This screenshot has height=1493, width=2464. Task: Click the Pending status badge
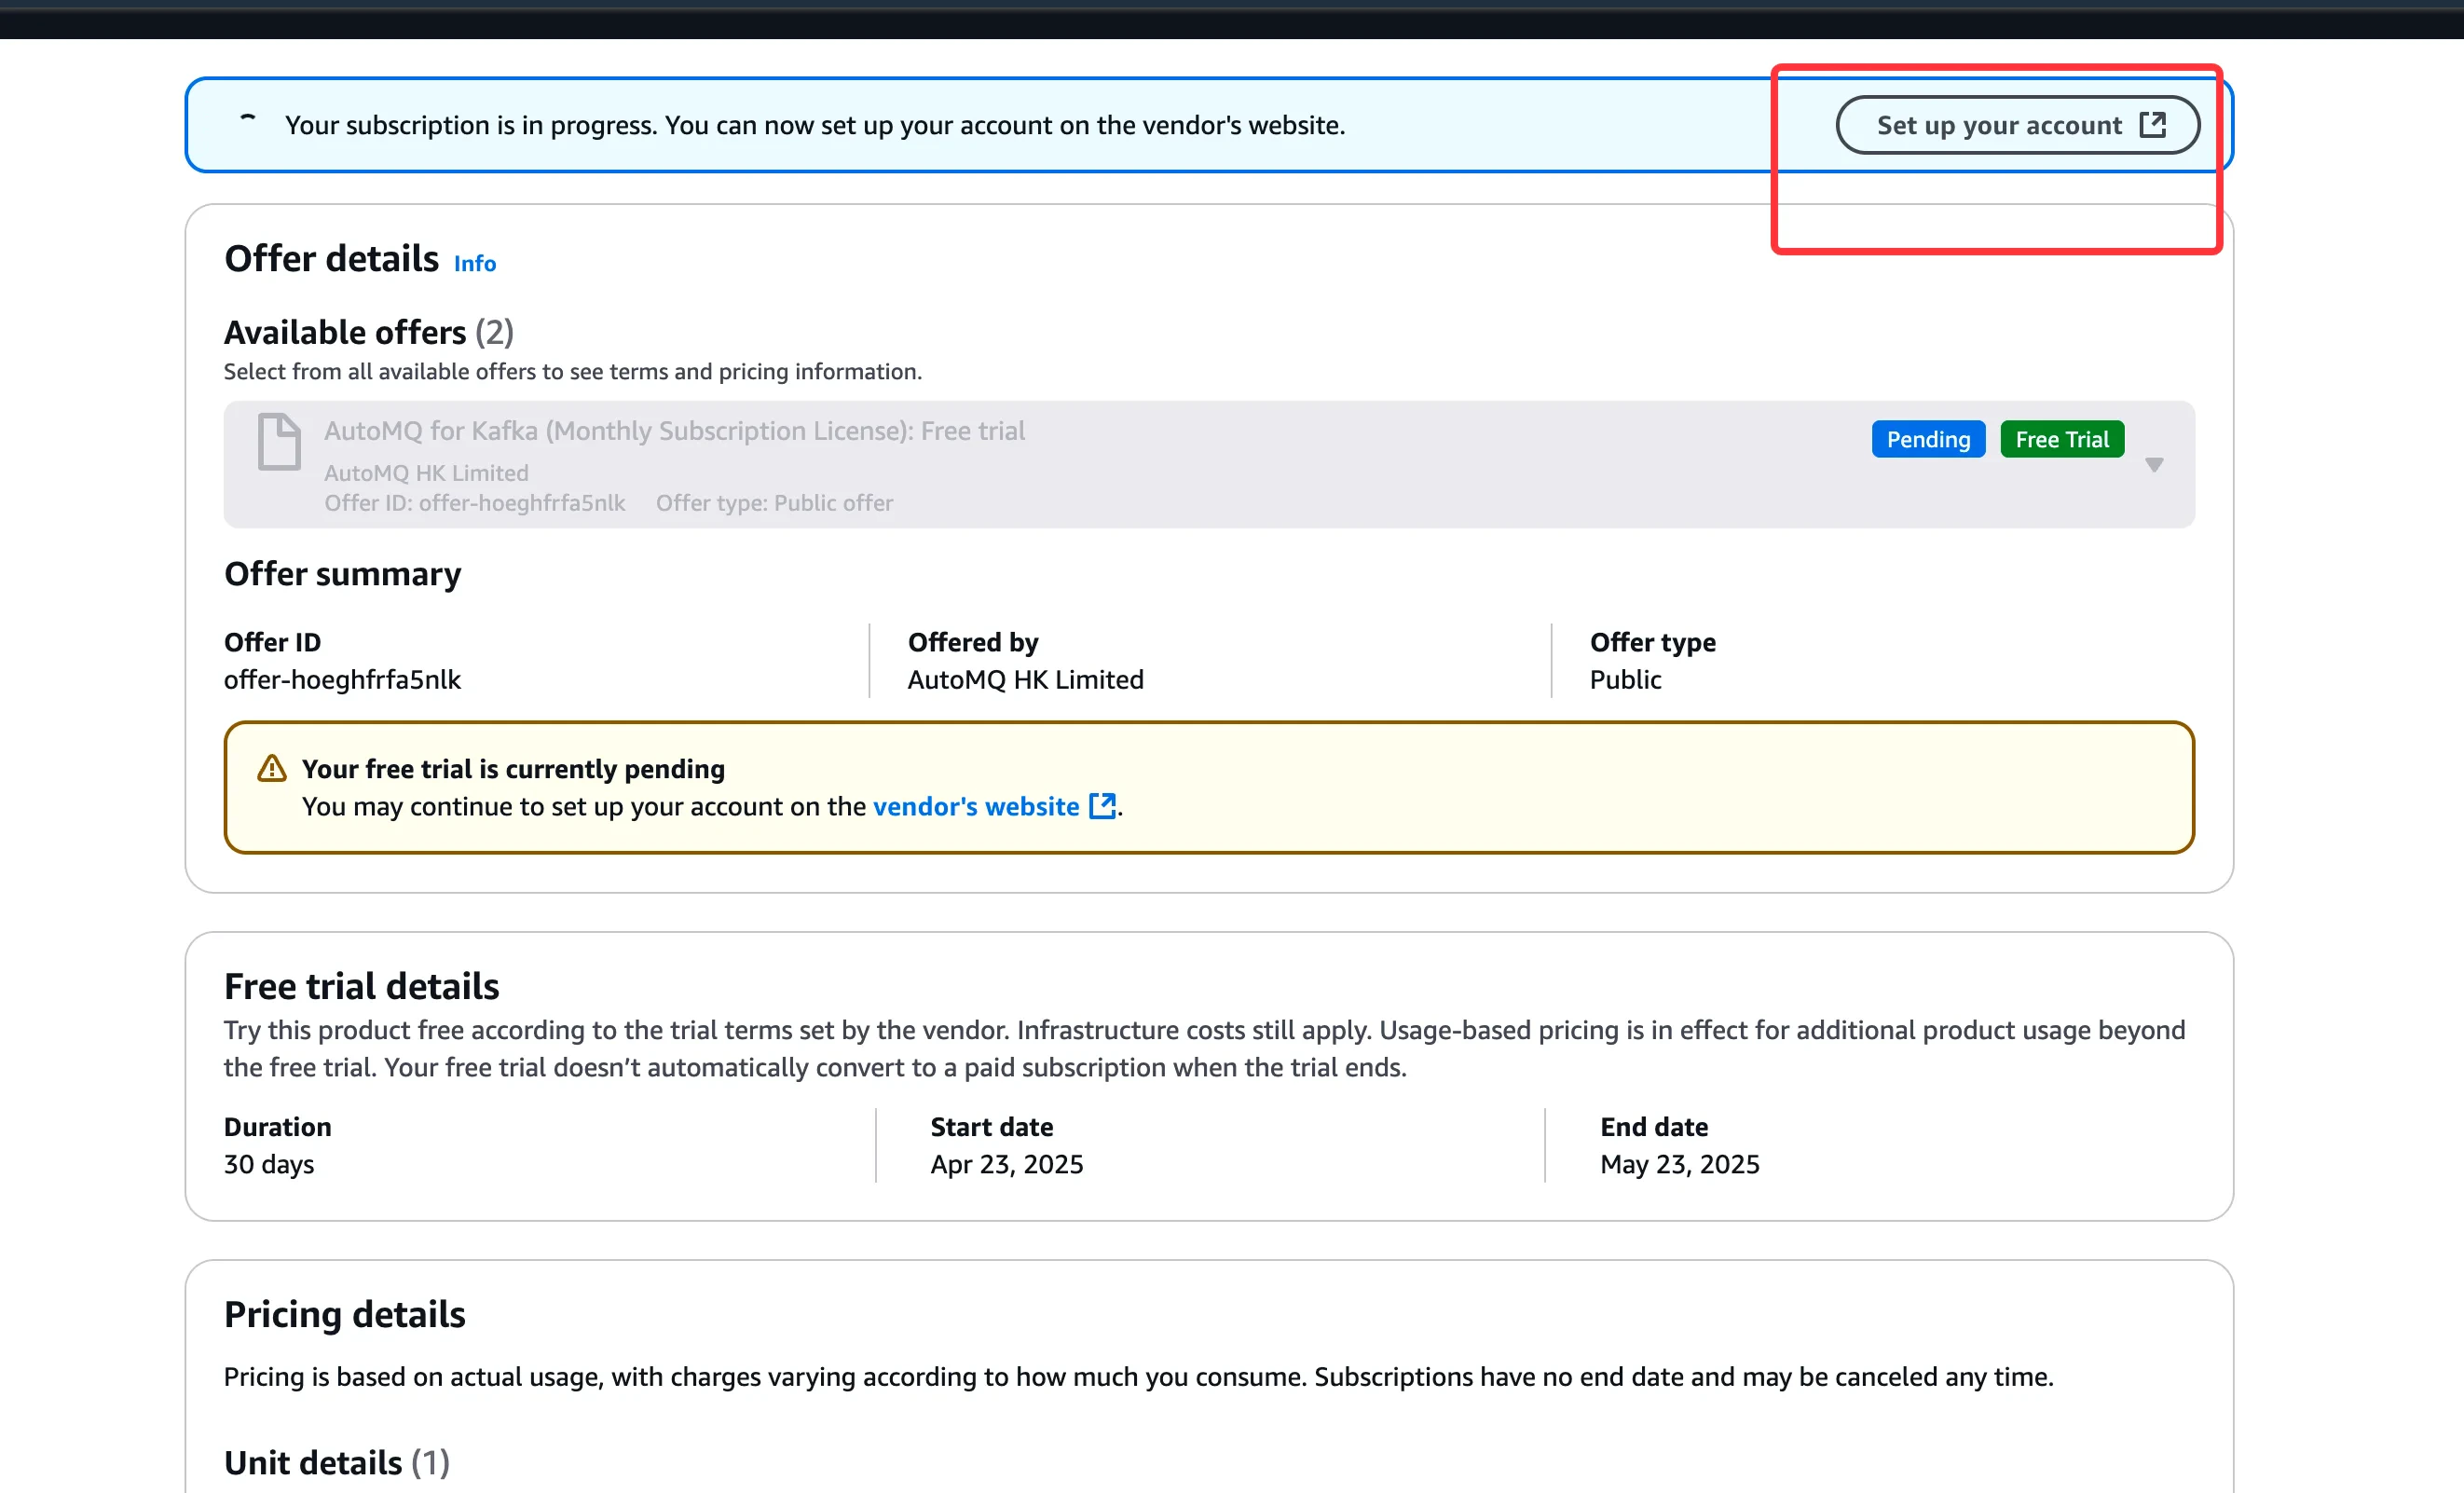1927,440
